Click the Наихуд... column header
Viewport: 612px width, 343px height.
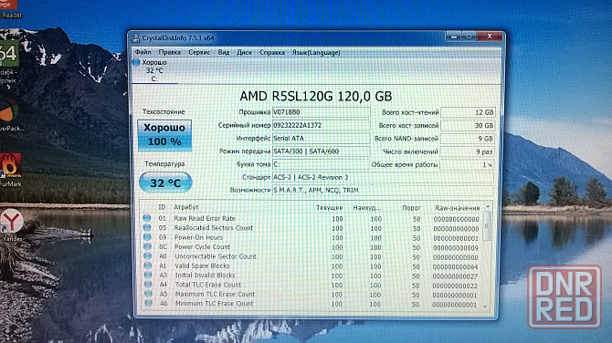(367, 208)
